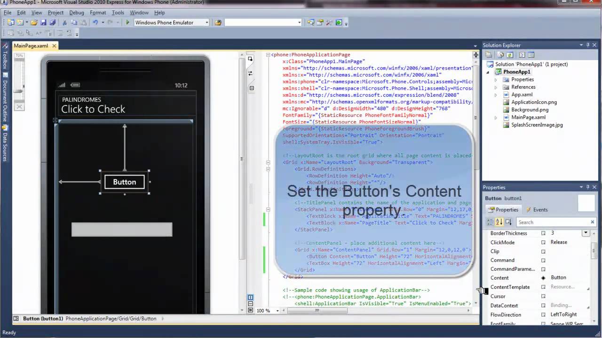The width and height of the screenshot is (602, 338).
Task: Clear the Properties search box
Action: [592, 222]
